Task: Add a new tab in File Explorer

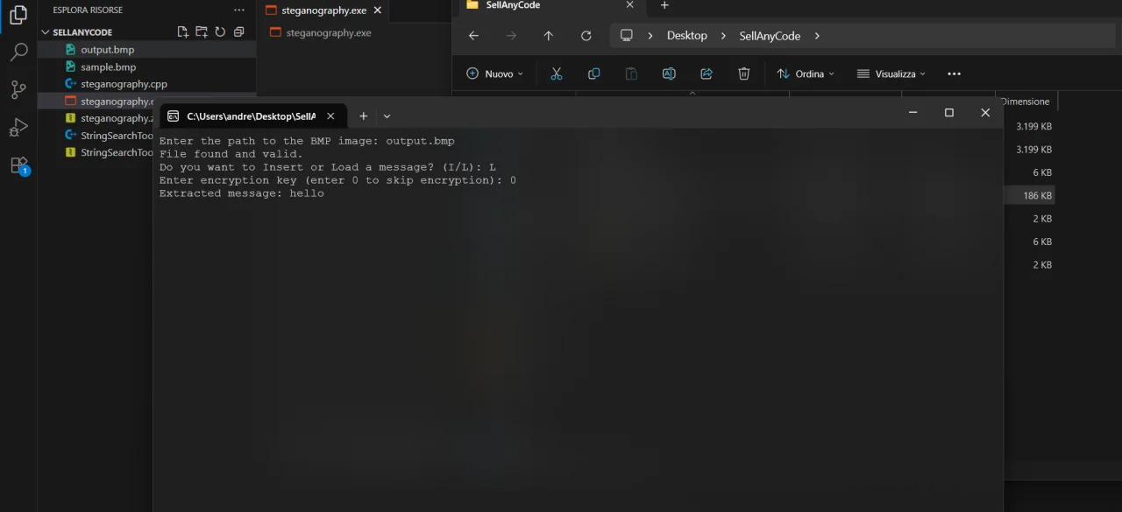Action: [664, 5]
